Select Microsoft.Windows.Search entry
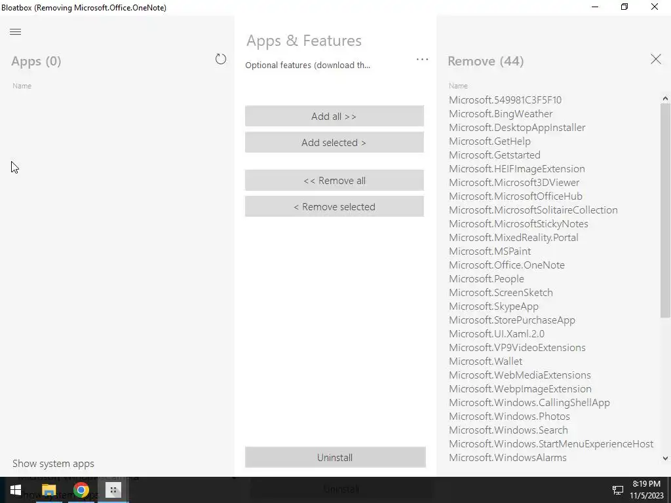Image resolution: width=671 pixels, height=503 pixels. (508, 430)
